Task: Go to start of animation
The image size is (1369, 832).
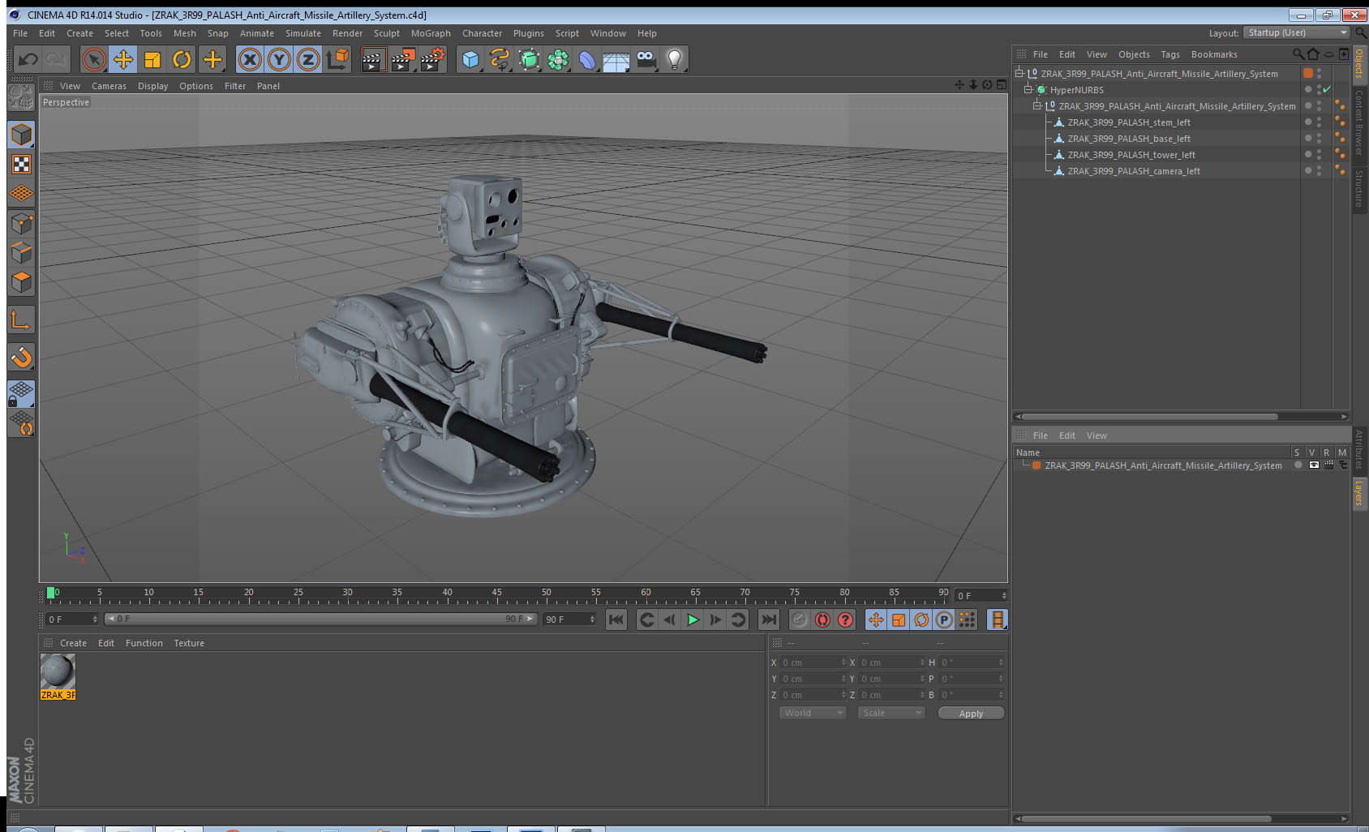Action: click(616, 620)
